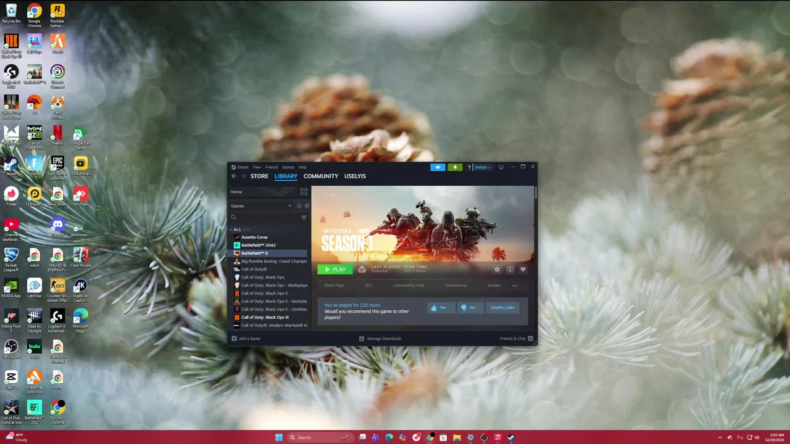Open the Friends menu
This screenshot has height=444, width=790.
pyautogui.click(x=272, y=167)
